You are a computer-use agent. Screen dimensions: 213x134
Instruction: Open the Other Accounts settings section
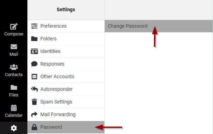click(x=66, y=76)
